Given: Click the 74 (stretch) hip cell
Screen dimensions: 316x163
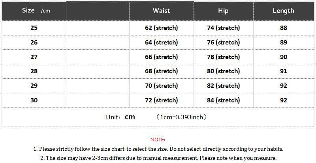Looking at the screenshot, I should click(223, 28).
